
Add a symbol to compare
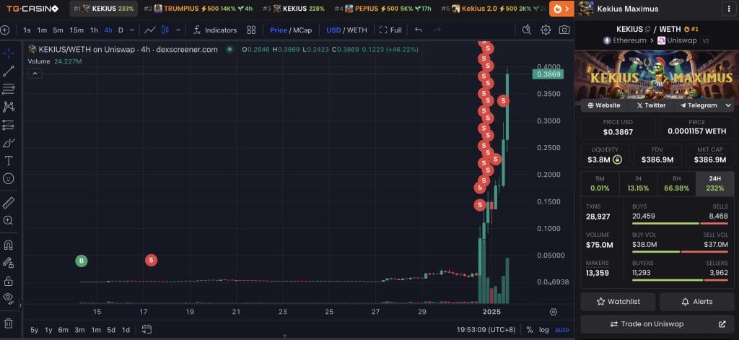point(5,30)
